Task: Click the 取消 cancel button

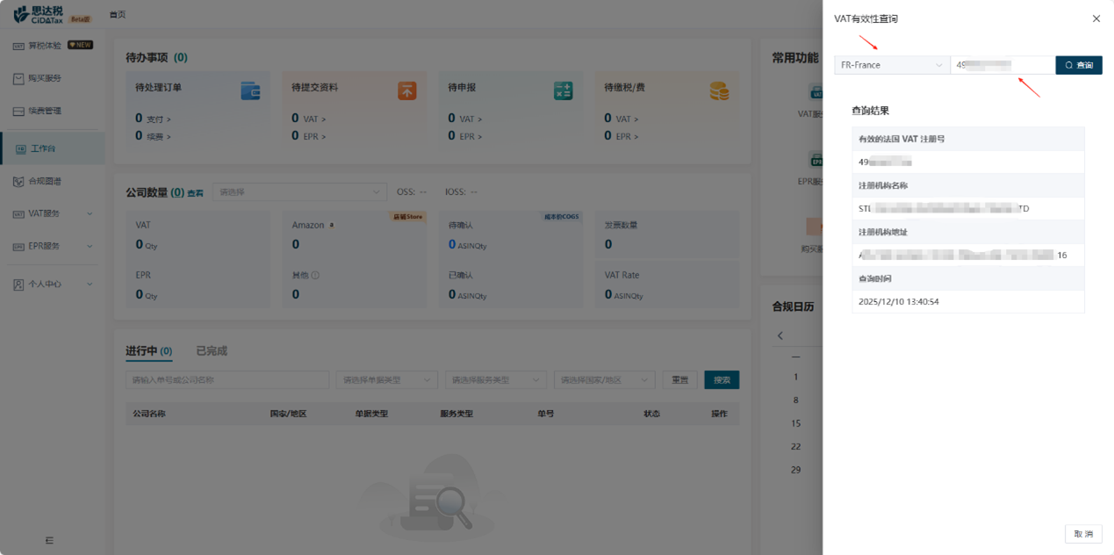Action: [x=1083, y=534]
